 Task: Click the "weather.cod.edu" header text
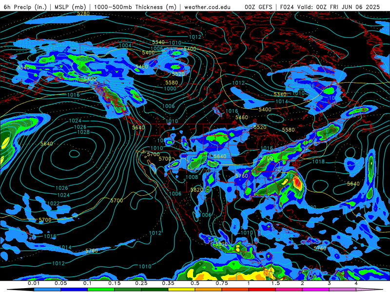coord(207,7)
